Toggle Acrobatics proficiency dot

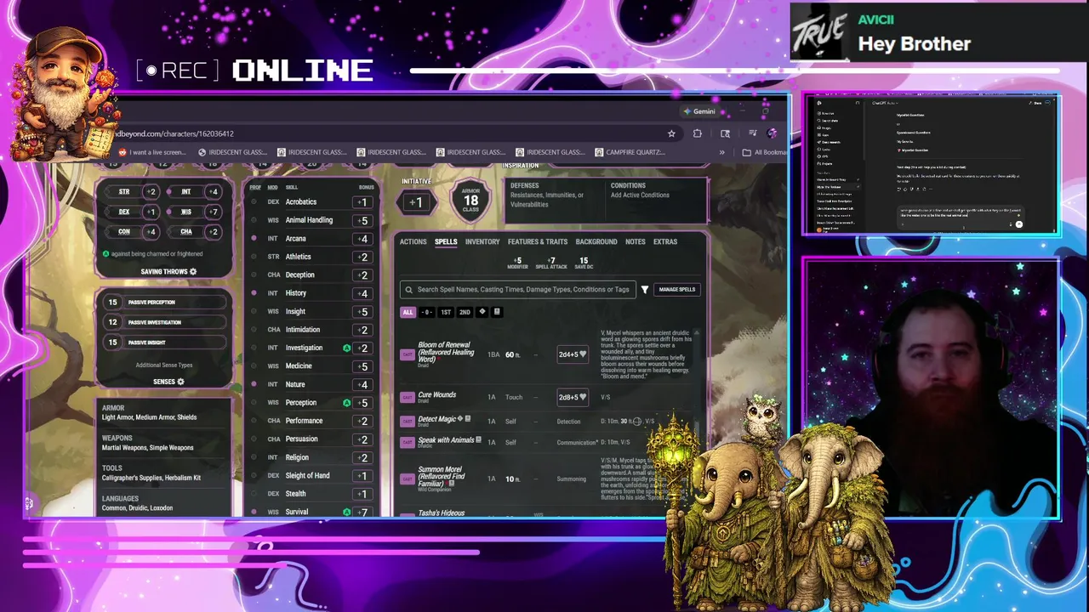[x=254, y=202]
